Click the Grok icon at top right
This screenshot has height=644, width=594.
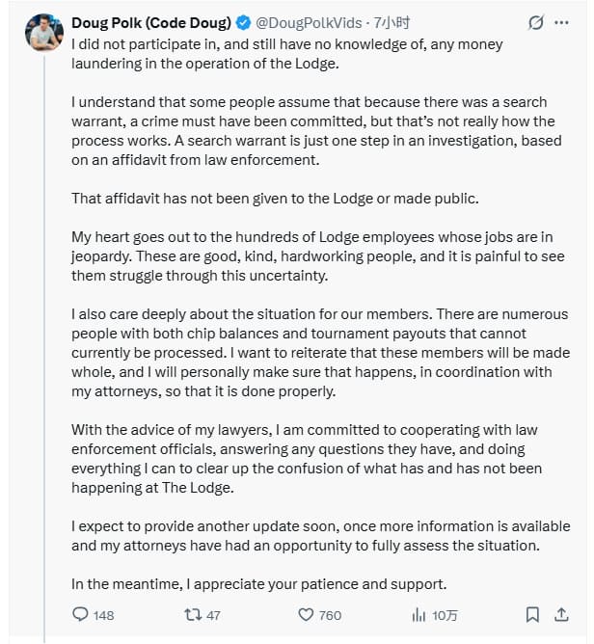(537, 22)
